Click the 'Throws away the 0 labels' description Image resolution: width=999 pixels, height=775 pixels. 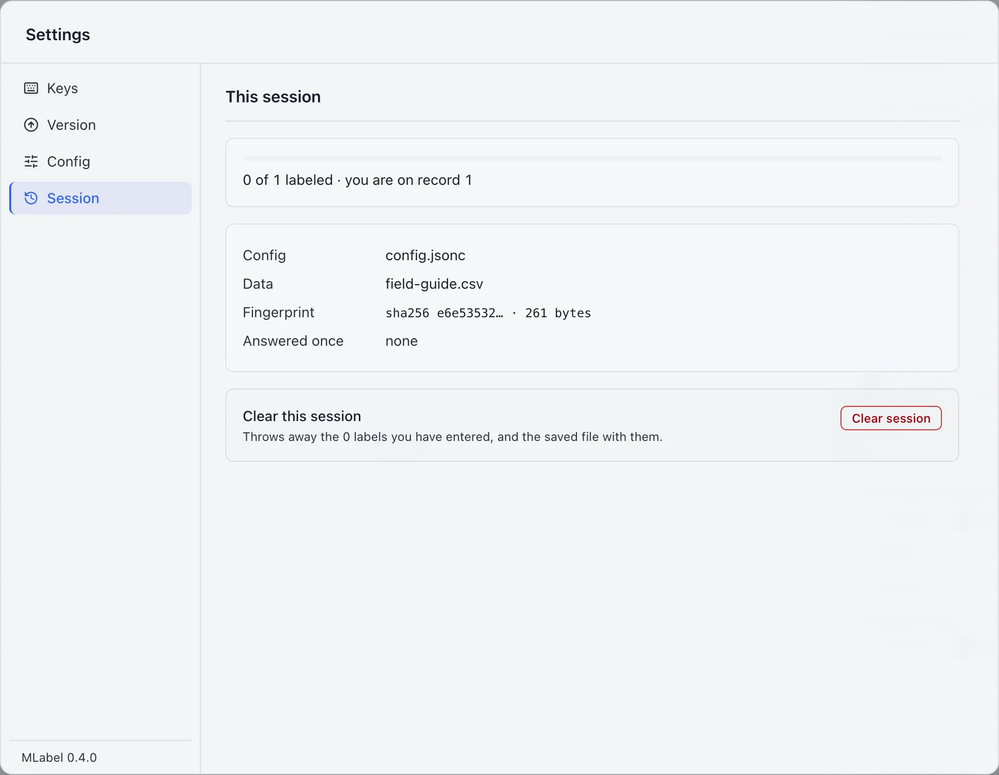(x=453, y=437)
